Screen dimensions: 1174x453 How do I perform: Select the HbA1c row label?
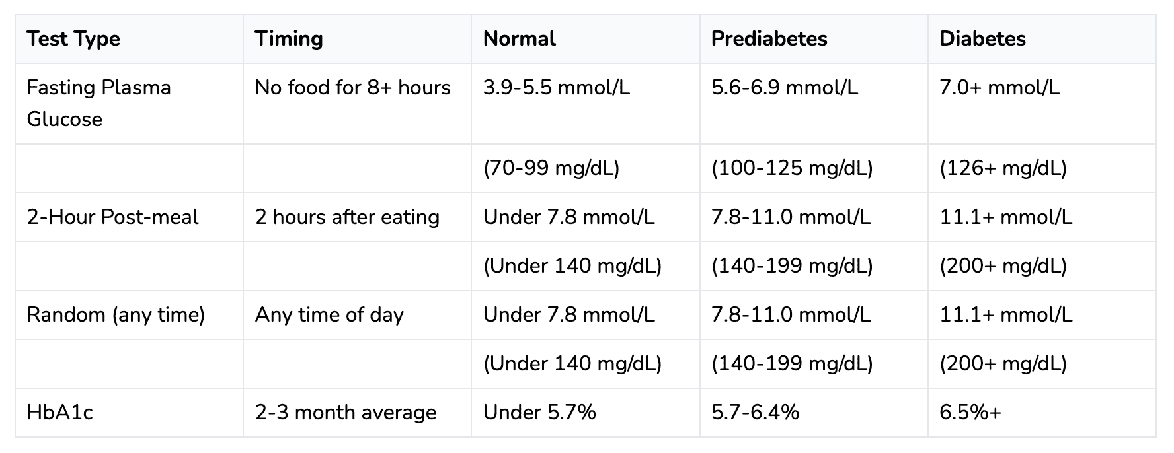pos(59,413)
